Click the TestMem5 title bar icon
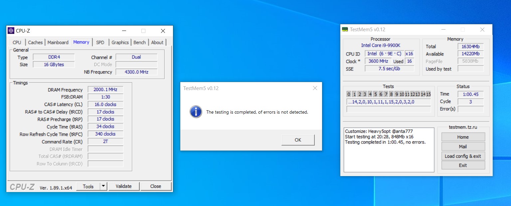511x206 pixels. click(345, 30)
